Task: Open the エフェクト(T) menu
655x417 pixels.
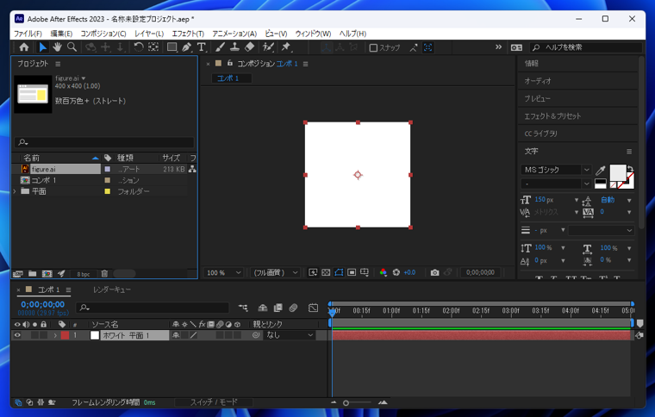Action: [x=188, y=34]
